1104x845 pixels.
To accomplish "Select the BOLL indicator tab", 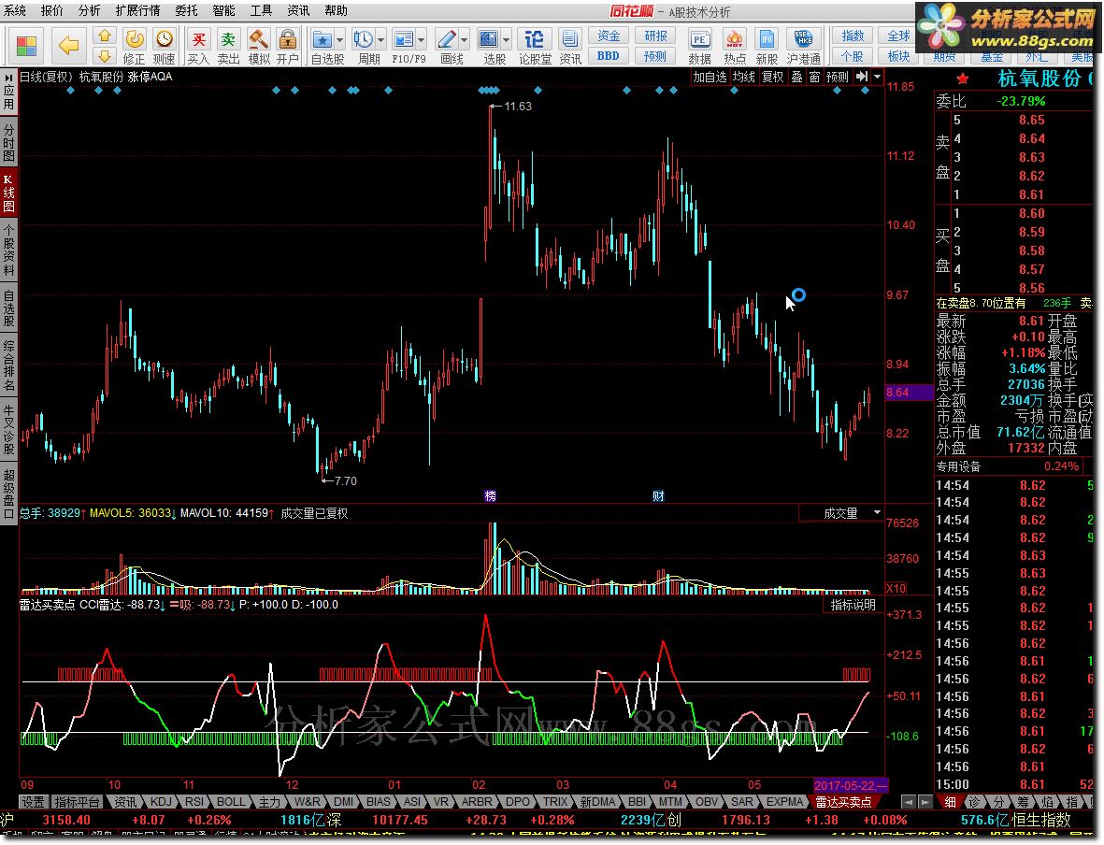I will point(230,801).
